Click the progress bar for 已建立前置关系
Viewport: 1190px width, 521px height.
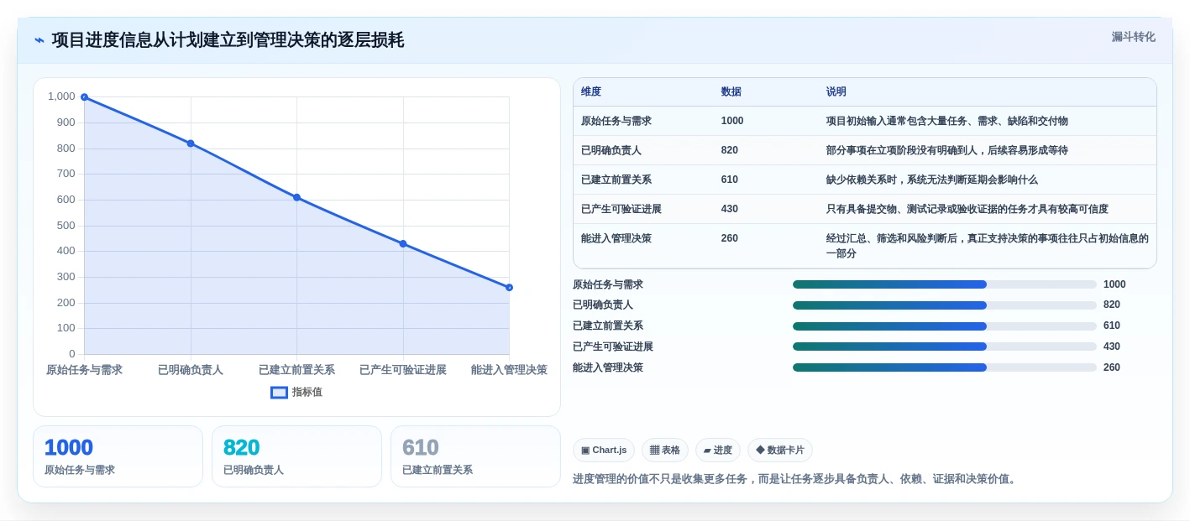pyautogui.click(x=945, y=326)
